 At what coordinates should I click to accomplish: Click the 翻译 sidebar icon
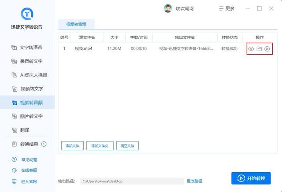(15, 130)
